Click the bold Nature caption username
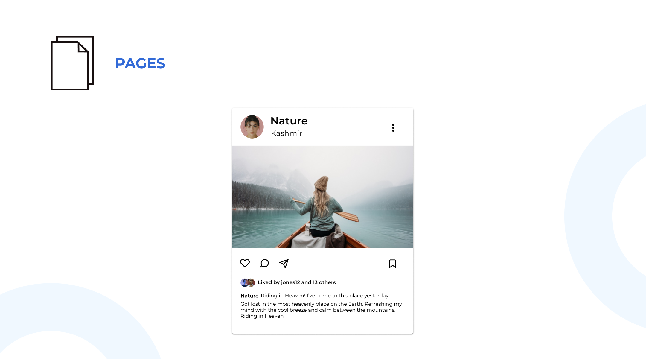 pyautogui.click(x=249, y=296)
